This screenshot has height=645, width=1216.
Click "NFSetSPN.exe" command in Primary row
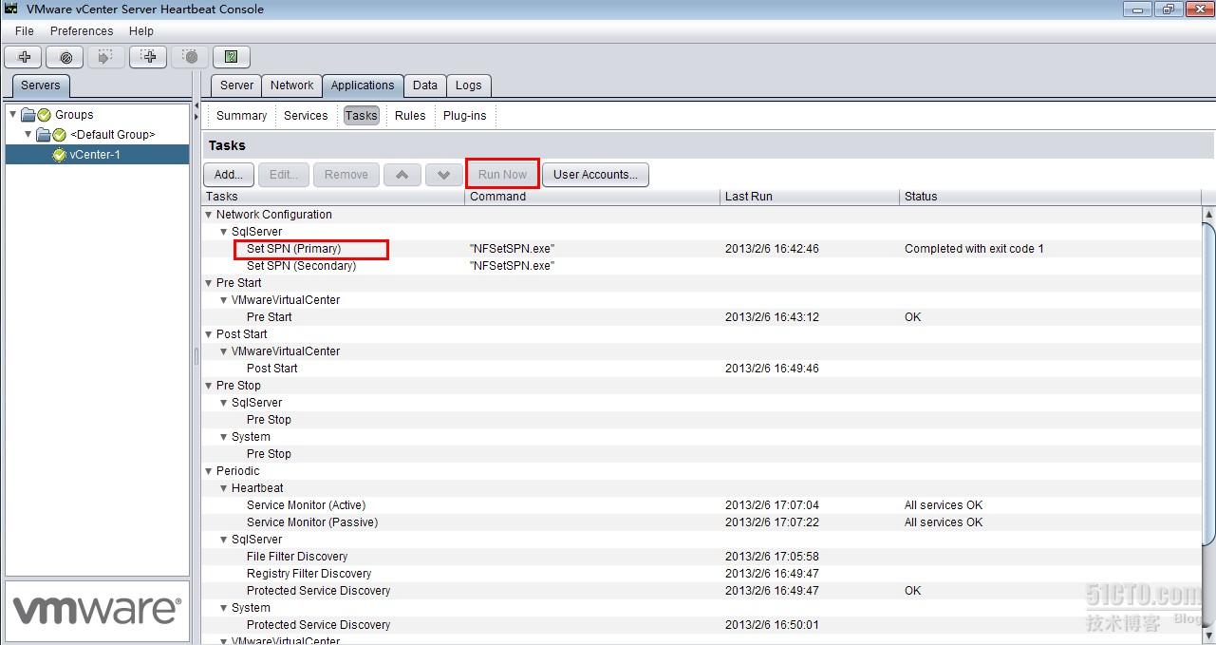(x=512, y=249)
